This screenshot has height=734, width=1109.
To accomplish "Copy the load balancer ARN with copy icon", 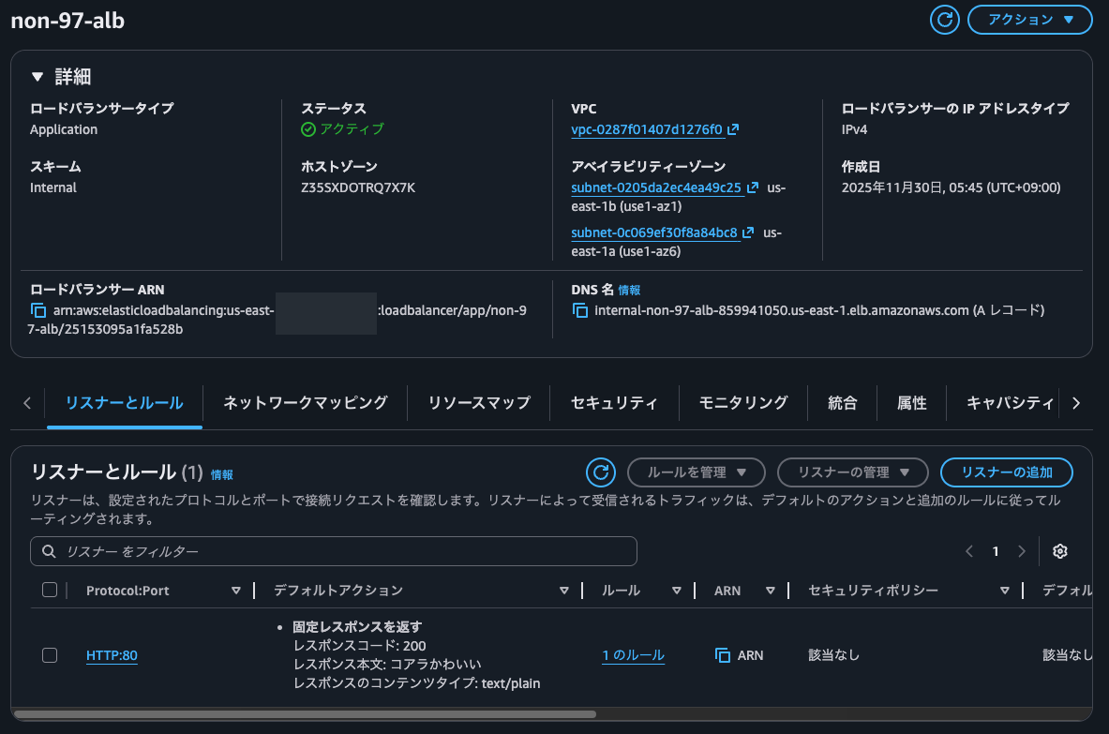I will [x=38, y=310].
